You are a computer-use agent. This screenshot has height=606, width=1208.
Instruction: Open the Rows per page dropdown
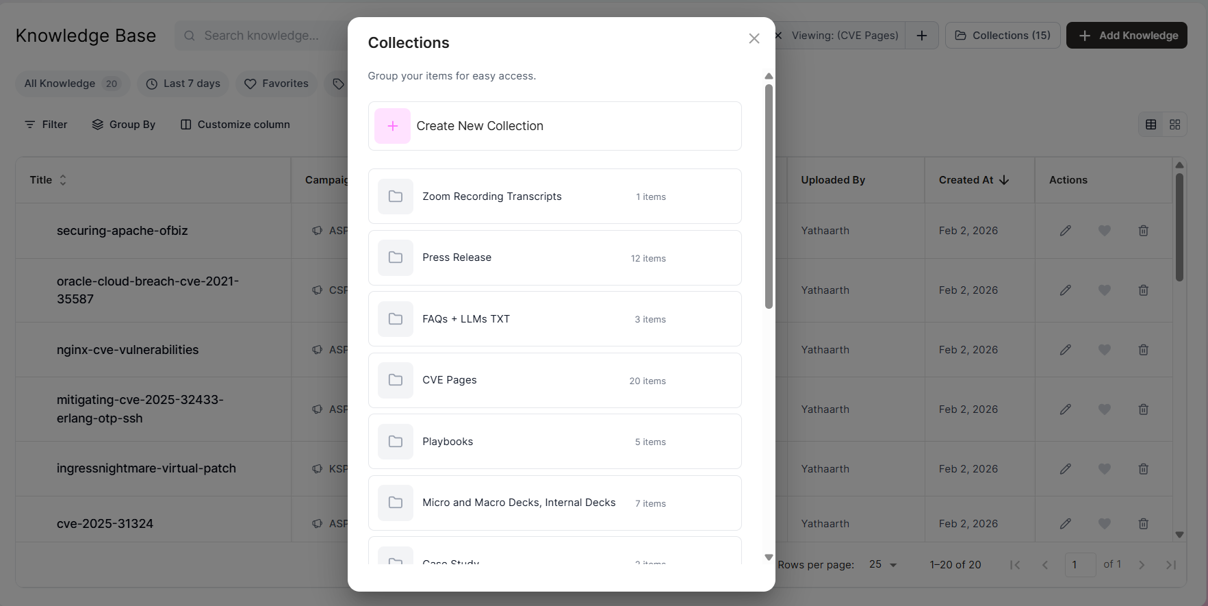[x=883, y=565]
